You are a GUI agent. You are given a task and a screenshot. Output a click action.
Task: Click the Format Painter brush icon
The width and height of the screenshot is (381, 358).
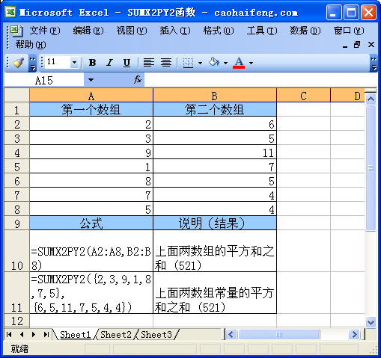(x=18, y=62)
